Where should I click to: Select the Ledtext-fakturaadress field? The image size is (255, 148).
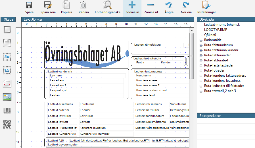pos(161,72)
